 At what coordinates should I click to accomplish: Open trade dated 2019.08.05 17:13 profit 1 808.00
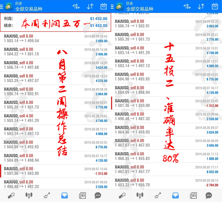point(166,156)
